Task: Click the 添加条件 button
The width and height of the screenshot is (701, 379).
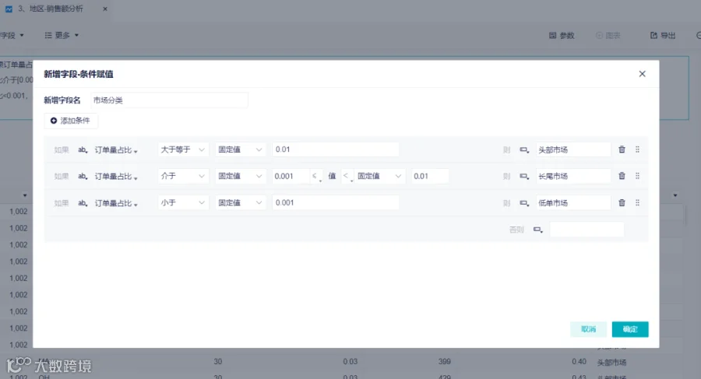Action: coord(71,121)
